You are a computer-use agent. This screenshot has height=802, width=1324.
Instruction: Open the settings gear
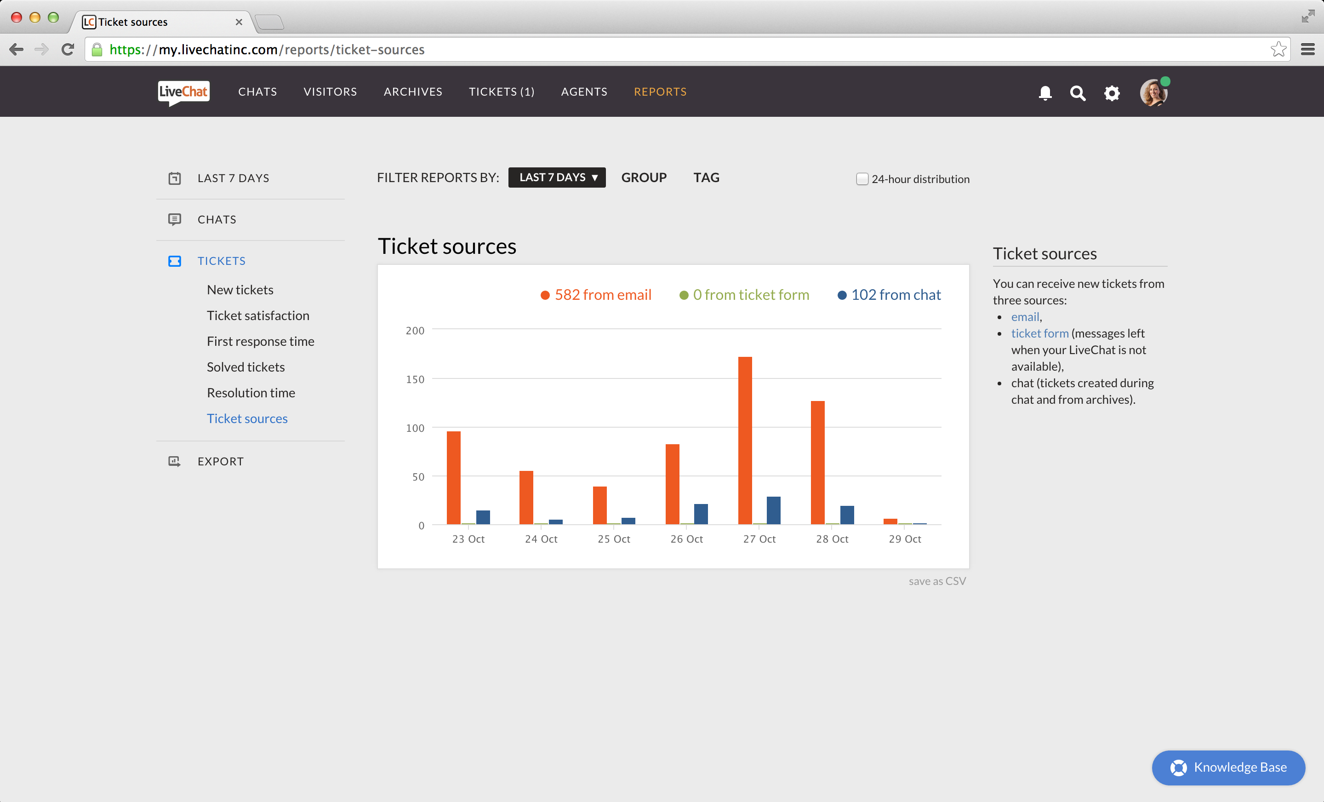click(x=1112, y=92)
